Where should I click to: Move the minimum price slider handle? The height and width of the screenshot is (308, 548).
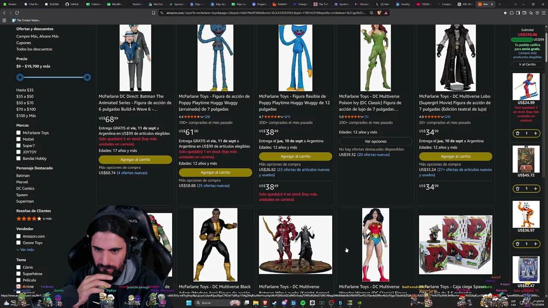coord(20,77)
